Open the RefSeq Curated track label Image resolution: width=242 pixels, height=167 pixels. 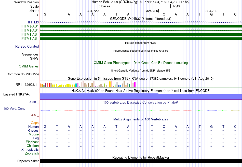[x=27, y=46]
